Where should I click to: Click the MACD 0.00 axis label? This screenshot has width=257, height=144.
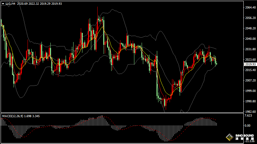(248, 126)
